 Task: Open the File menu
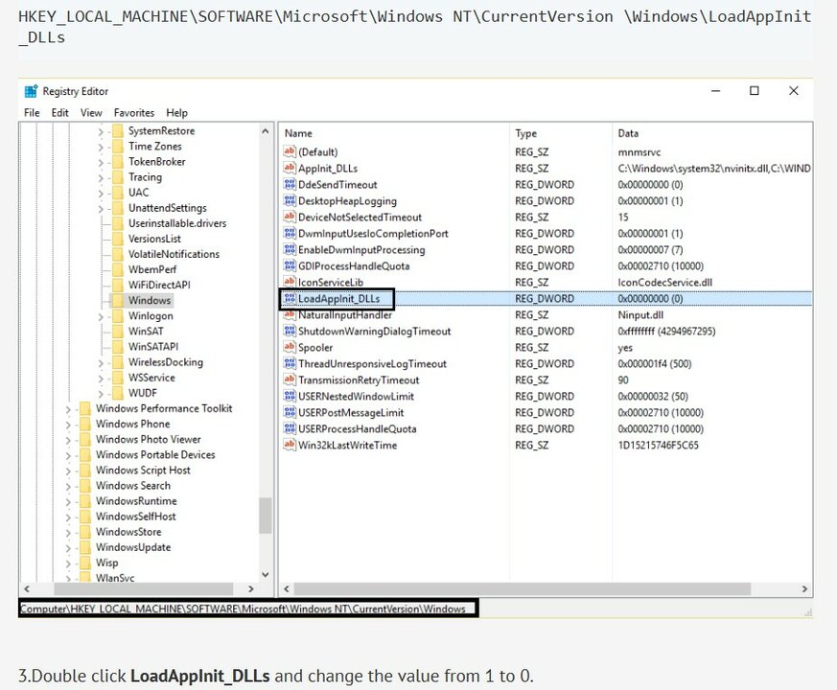[32, 112]
